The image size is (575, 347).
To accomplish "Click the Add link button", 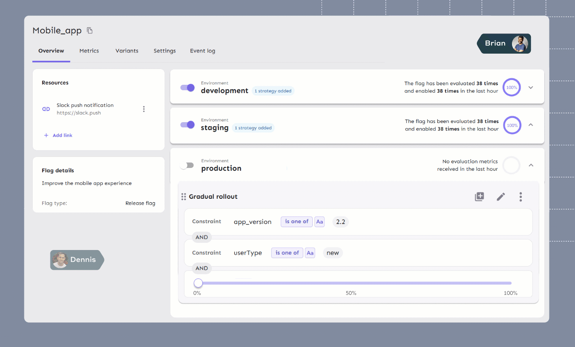I will [58, 135].
